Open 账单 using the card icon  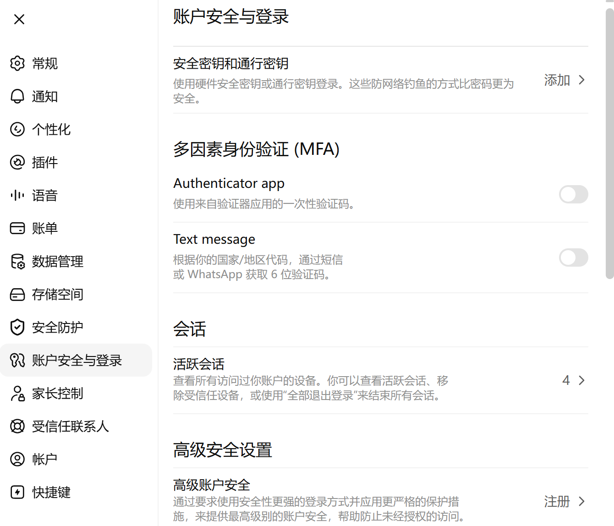pos(17,228)
